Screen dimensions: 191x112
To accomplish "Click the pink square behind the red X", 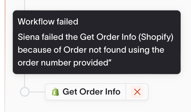I will pyautogui.click(x=137, y=92).
